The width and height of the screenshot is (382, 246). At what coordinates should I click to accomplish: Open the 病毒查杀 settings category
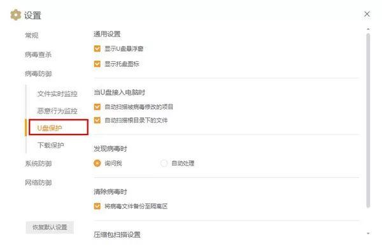click(x=38, y=55)
